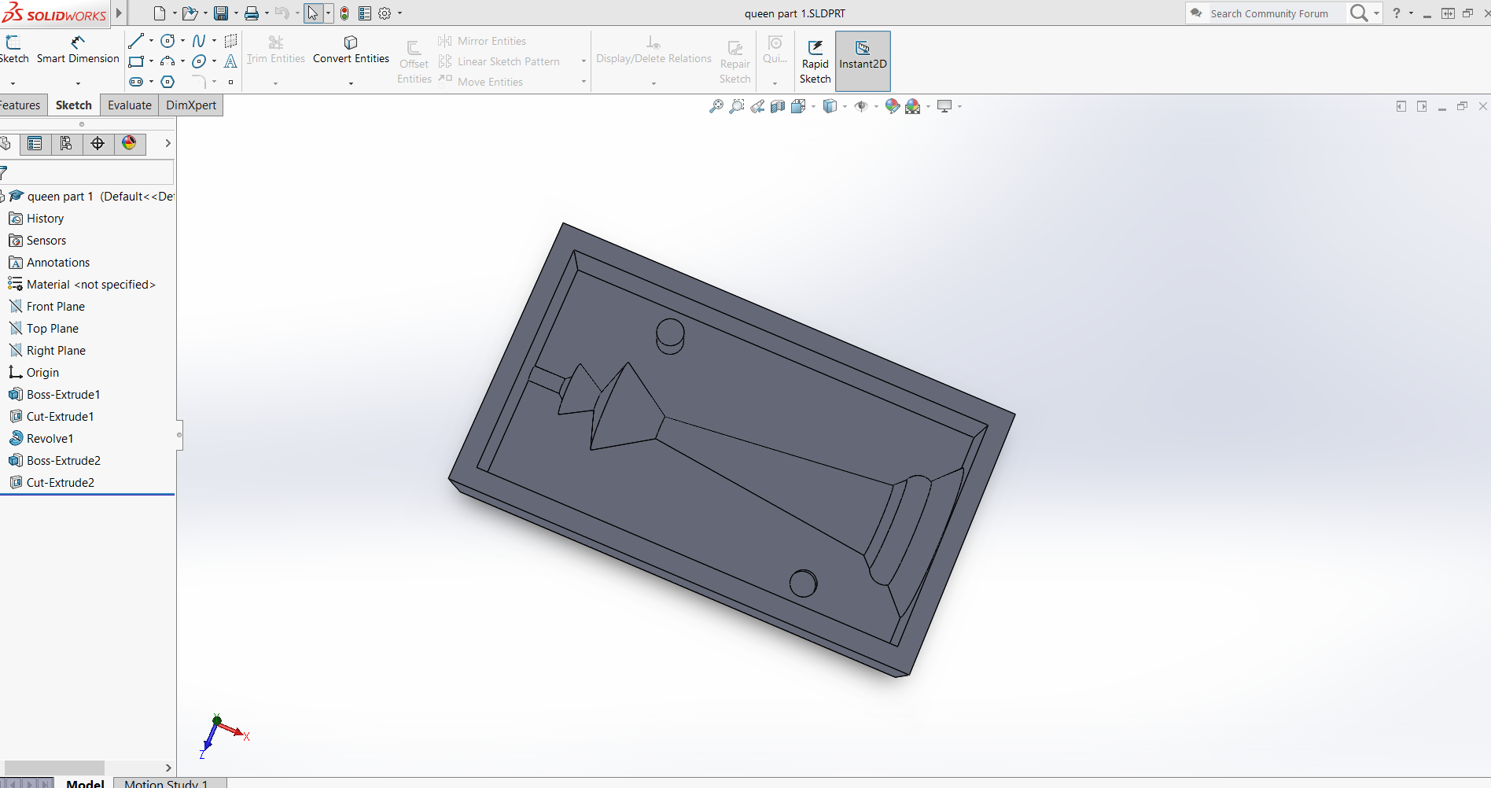Open the Save dropdown arrow
The width and height of the screenshot is (1491, 788).
[236, 13]
